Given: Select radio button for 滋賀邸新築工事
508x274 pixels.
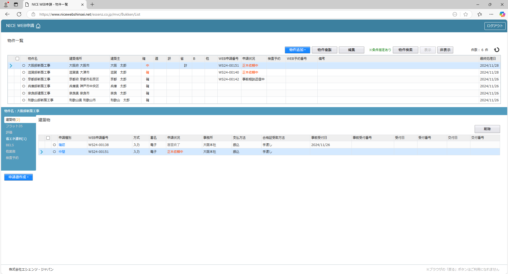Looking at the screenshot, I should (24, 72).
